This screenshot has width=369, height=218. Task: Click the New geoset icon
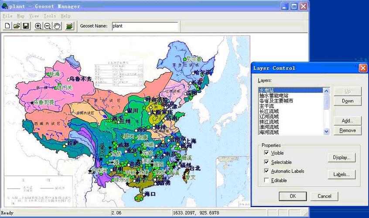(7, 26)
